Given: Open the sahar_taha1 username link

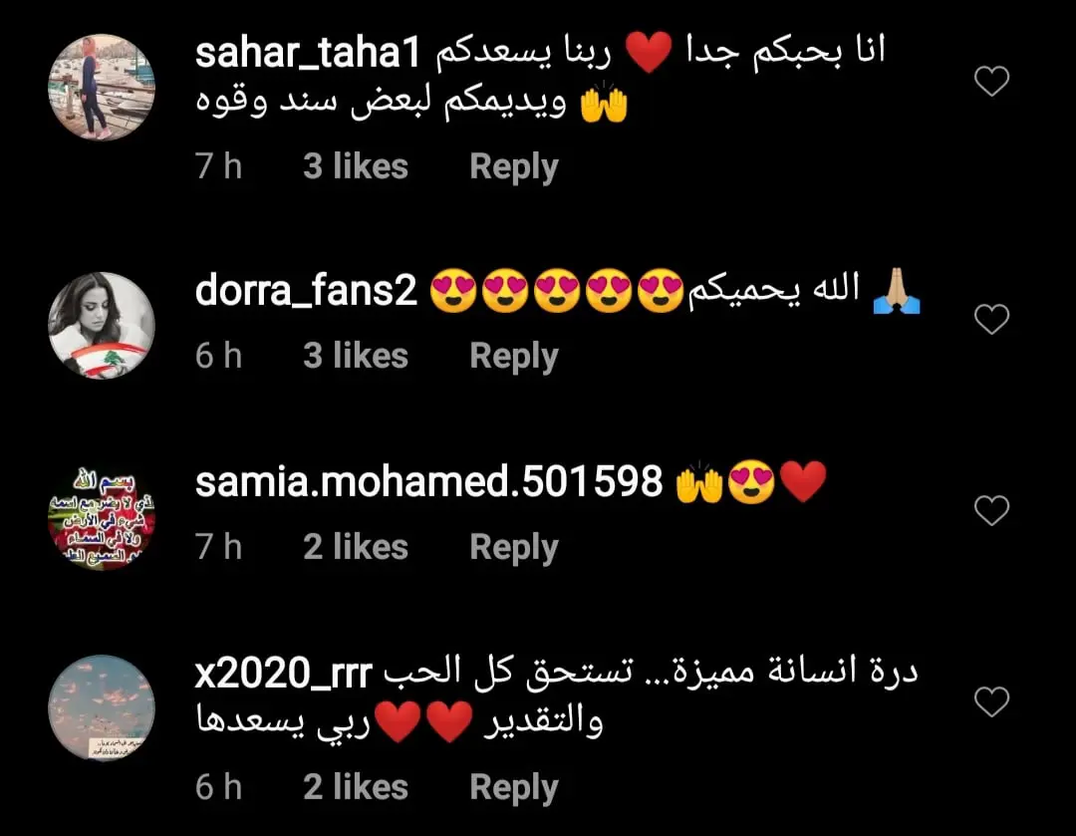Looking at the screenshot, I should [x=308, y=53].
